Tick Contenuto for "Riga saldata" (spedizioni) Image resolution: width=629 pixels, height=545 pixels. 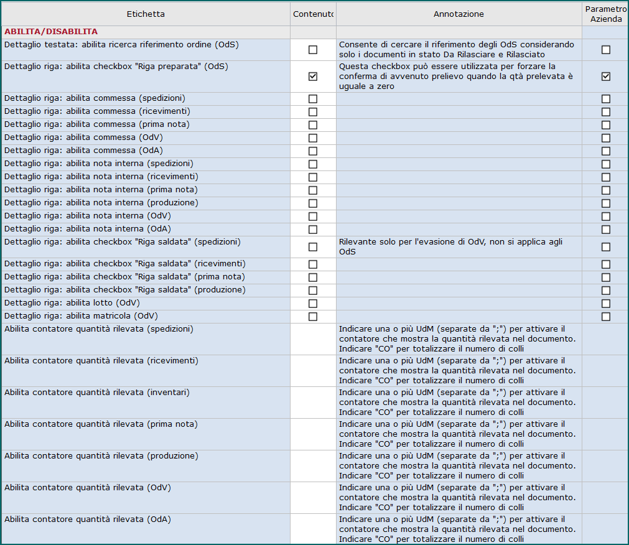coord(313,247)
